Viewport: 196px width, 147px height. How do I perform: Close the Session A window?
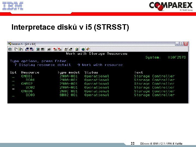186,44
